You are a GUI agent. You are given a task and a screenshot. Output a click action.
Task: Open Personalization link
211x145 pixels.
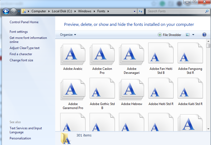[20, 138]
